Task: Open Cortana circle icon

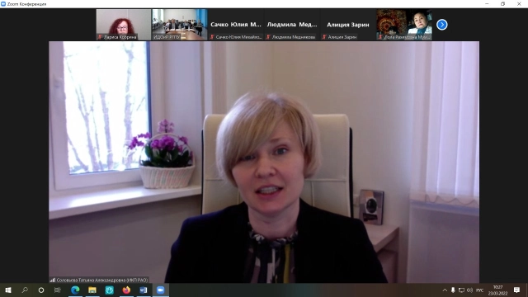Action: pyautogui.click(x=41, y=290)
